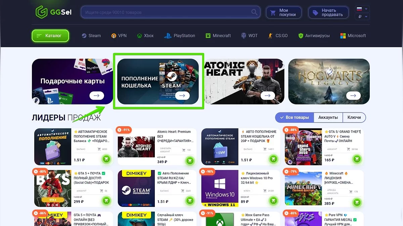Click the Minecraft creeper icon
This screenshot has height=226, width=403.
pos(208,36)
